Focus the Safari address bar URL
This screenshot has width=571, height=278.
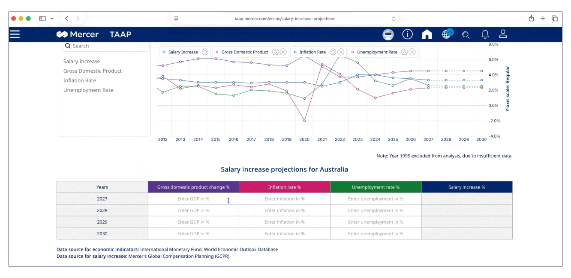285,19
